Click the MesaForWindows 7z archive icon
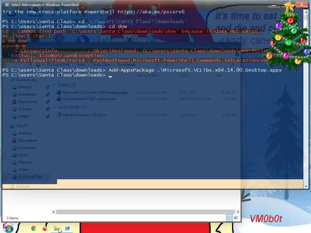The image size is (311, 233). (x=59, y=114)
